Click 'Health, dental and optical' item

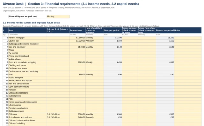click(28, 81)
